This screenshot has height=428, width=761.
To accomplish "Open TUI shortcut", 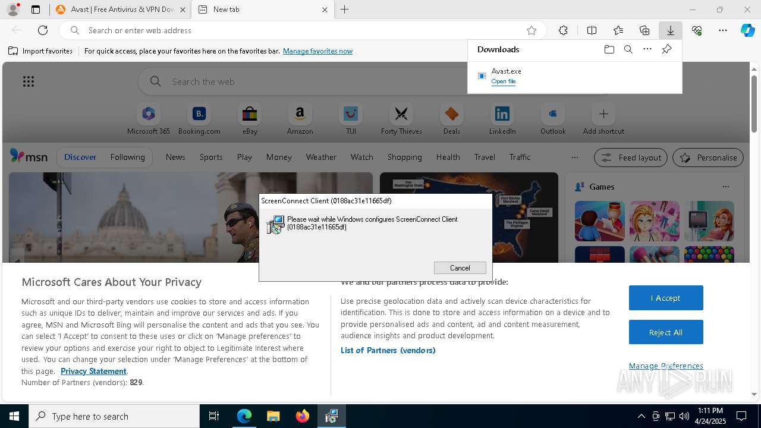I will [x=351, y=119].
